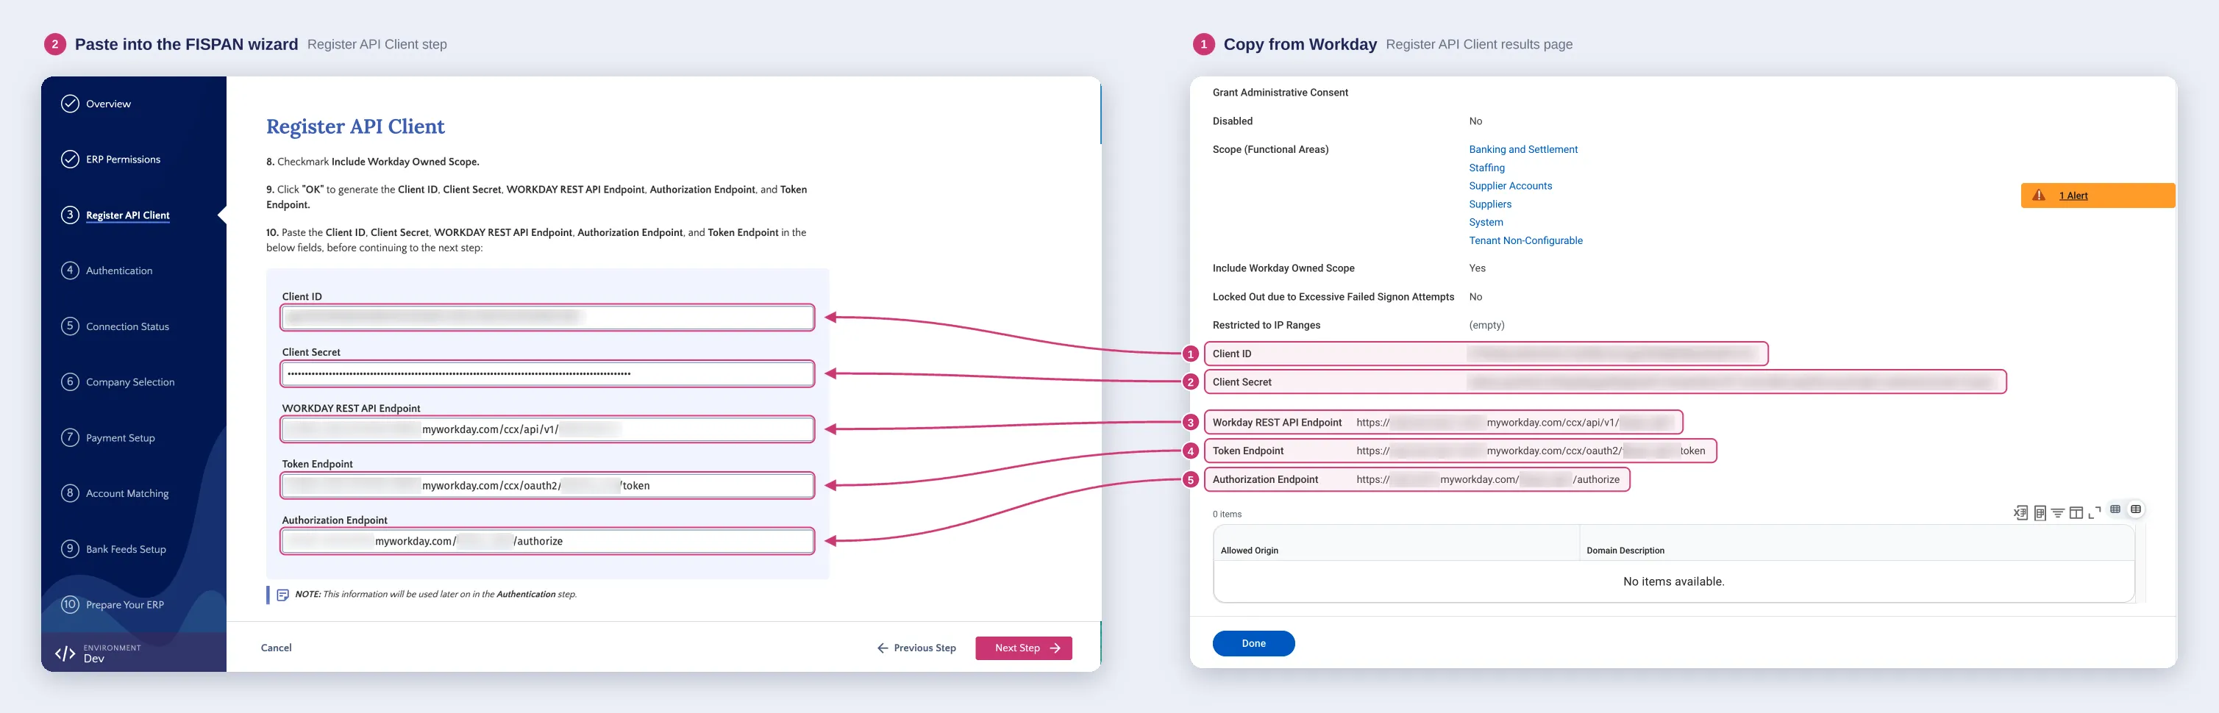Click the Overview step checkmark icon
The width and height of the screenshot is (2219, 713).
click(70, 104)
